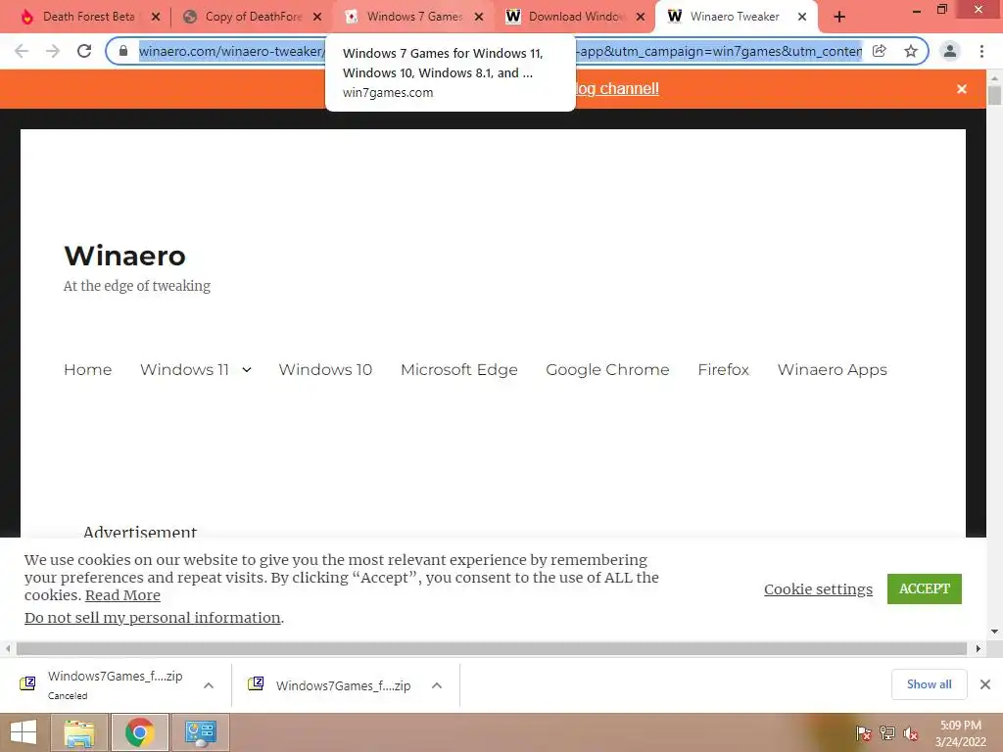Open a new tab with the plus button
The image size is (1003, 752).
(x=839, y=17)
